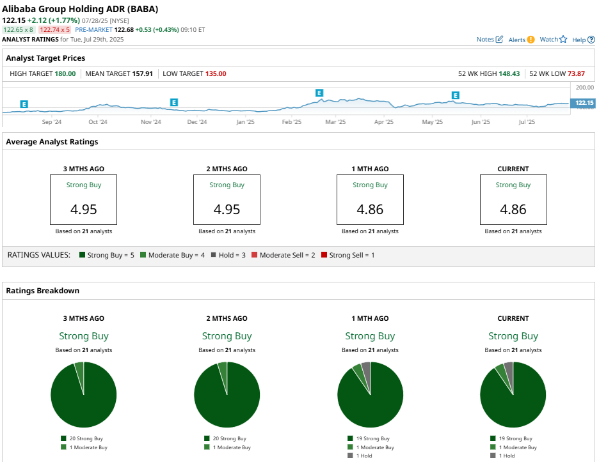
Task: Click the 1 MTH AGO pie chart
Action: pyautogui.click(x=370, y=395)
